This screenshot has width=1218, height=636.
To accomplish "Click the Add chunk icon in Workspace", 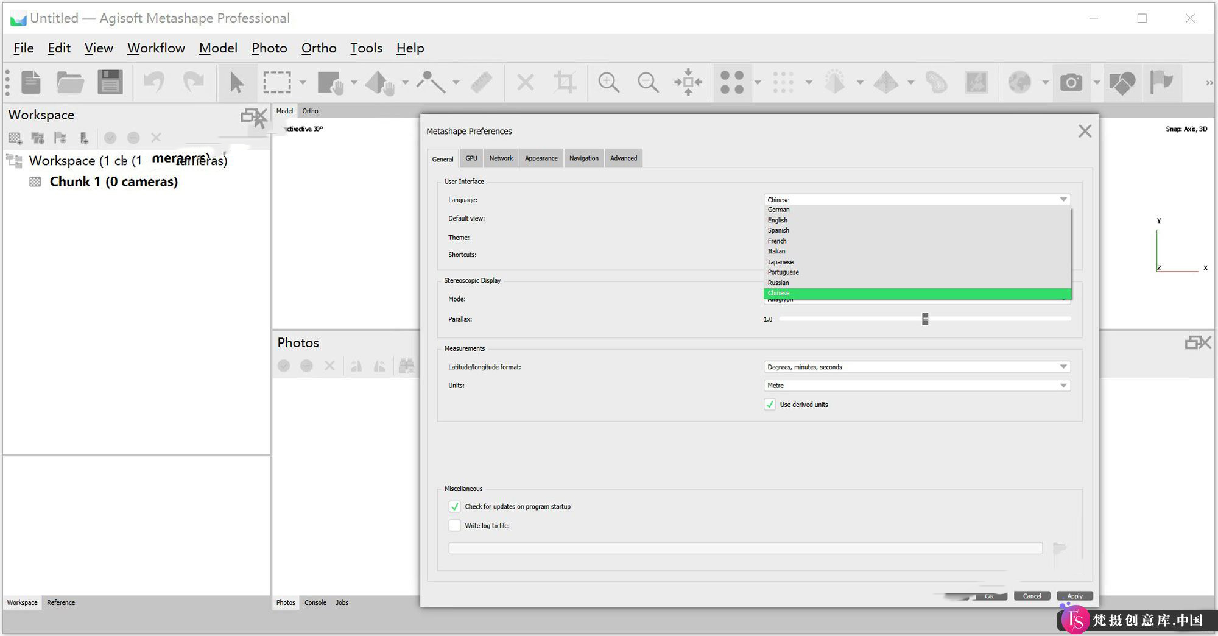I will click(x=15, y=138).
